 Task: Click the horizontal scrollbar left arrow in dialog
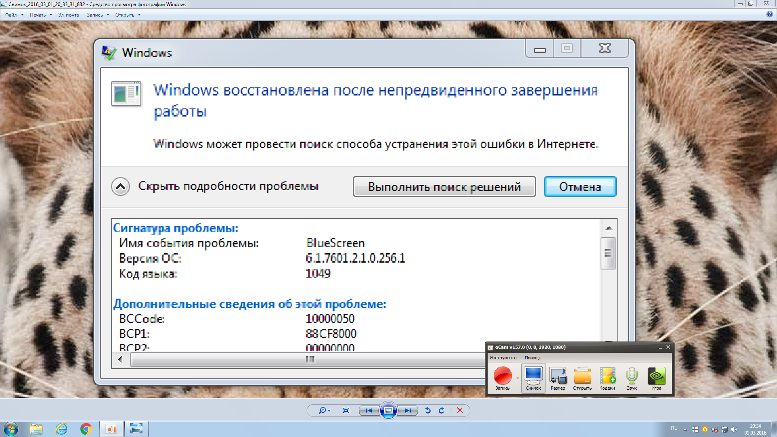(x=120, y=359)
